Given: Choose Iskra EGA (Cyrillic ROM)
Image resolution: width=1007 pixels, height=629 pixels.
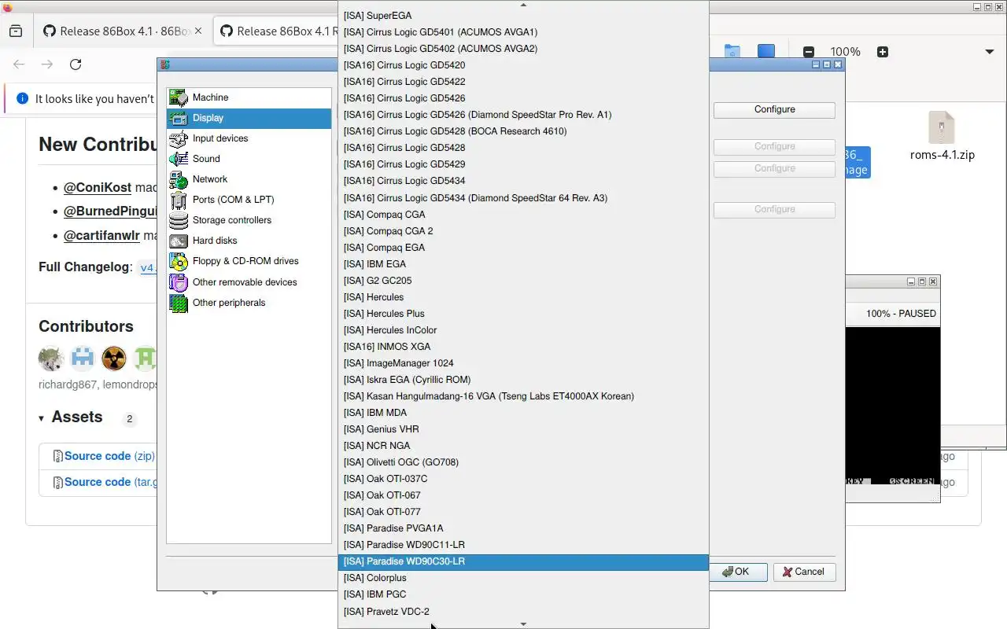Looking at the screenshot, I should pyautogui.click(x=523, y=380).
